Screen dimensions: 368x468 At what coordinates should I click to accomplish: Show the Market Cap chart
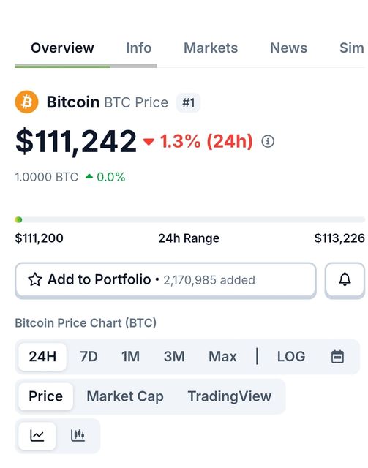tap(125, 396)
